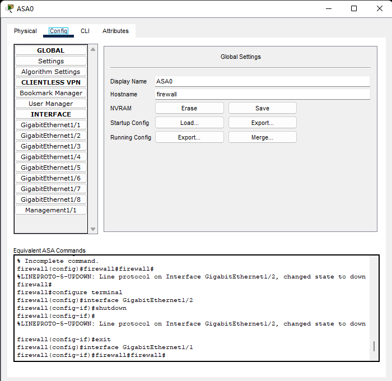Screen dimensions: 392x381
Task: Erase the NVRAM
Action: tap(189, 108)
